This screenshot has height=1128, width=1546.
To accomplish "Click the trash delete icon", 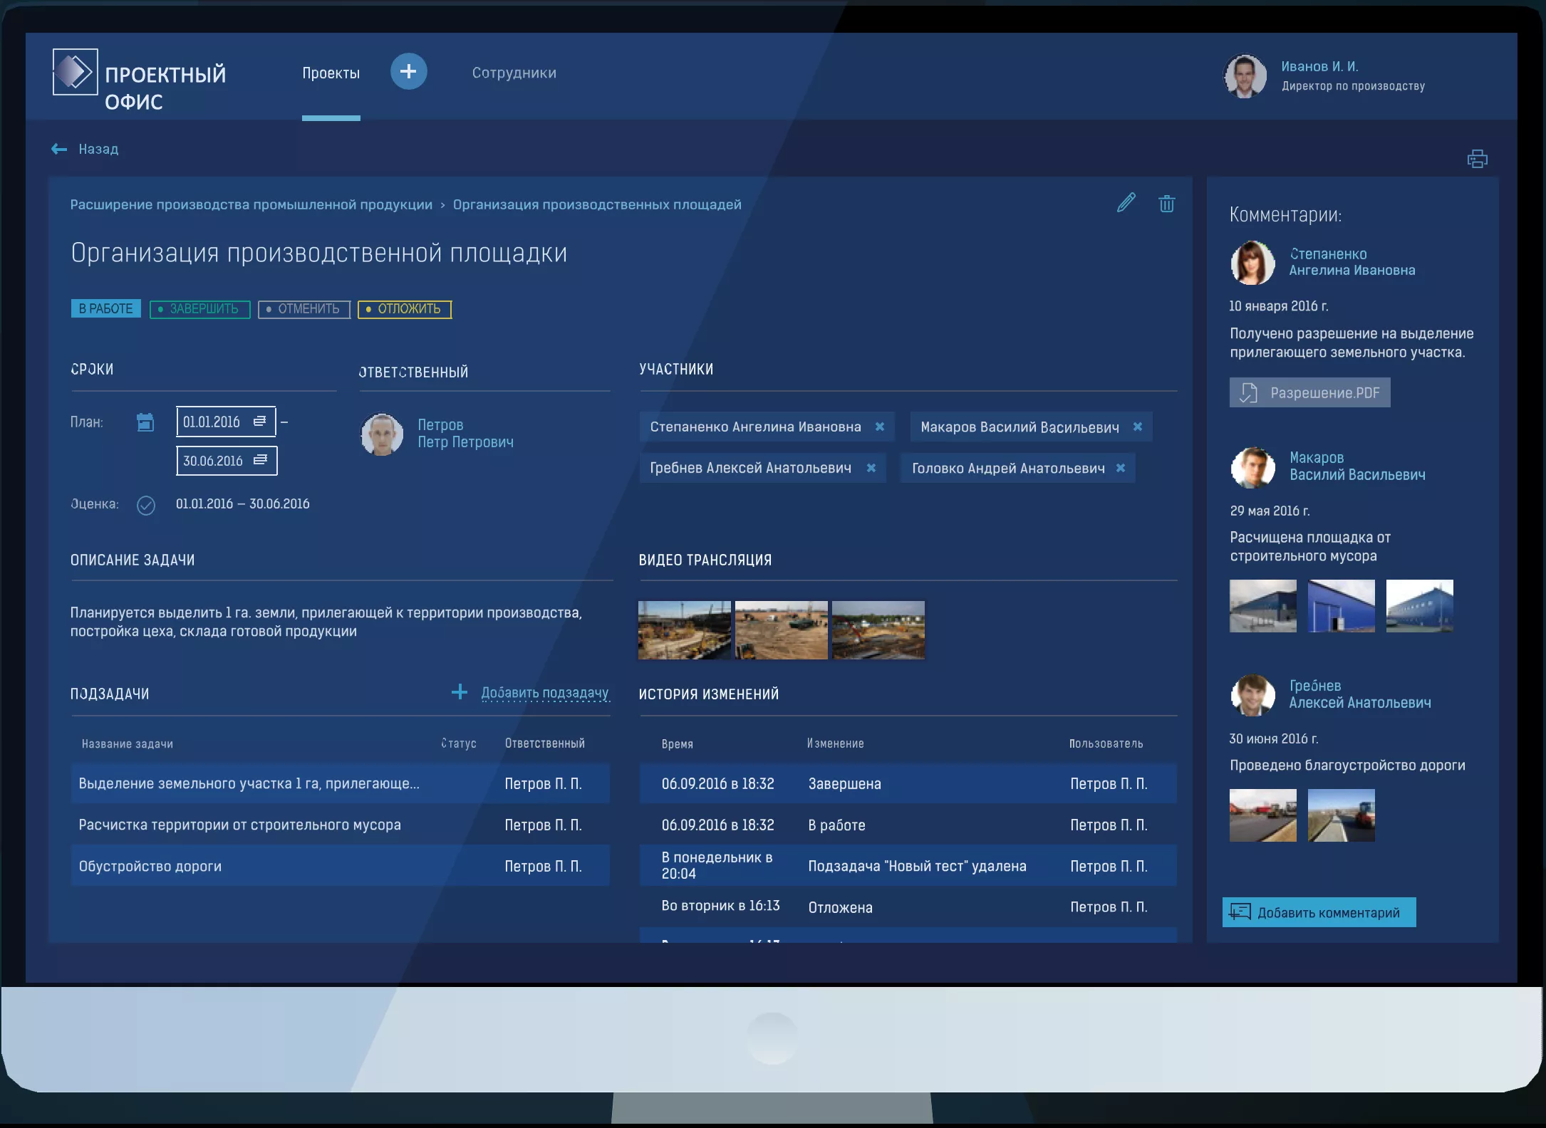I will [1166, 204].
